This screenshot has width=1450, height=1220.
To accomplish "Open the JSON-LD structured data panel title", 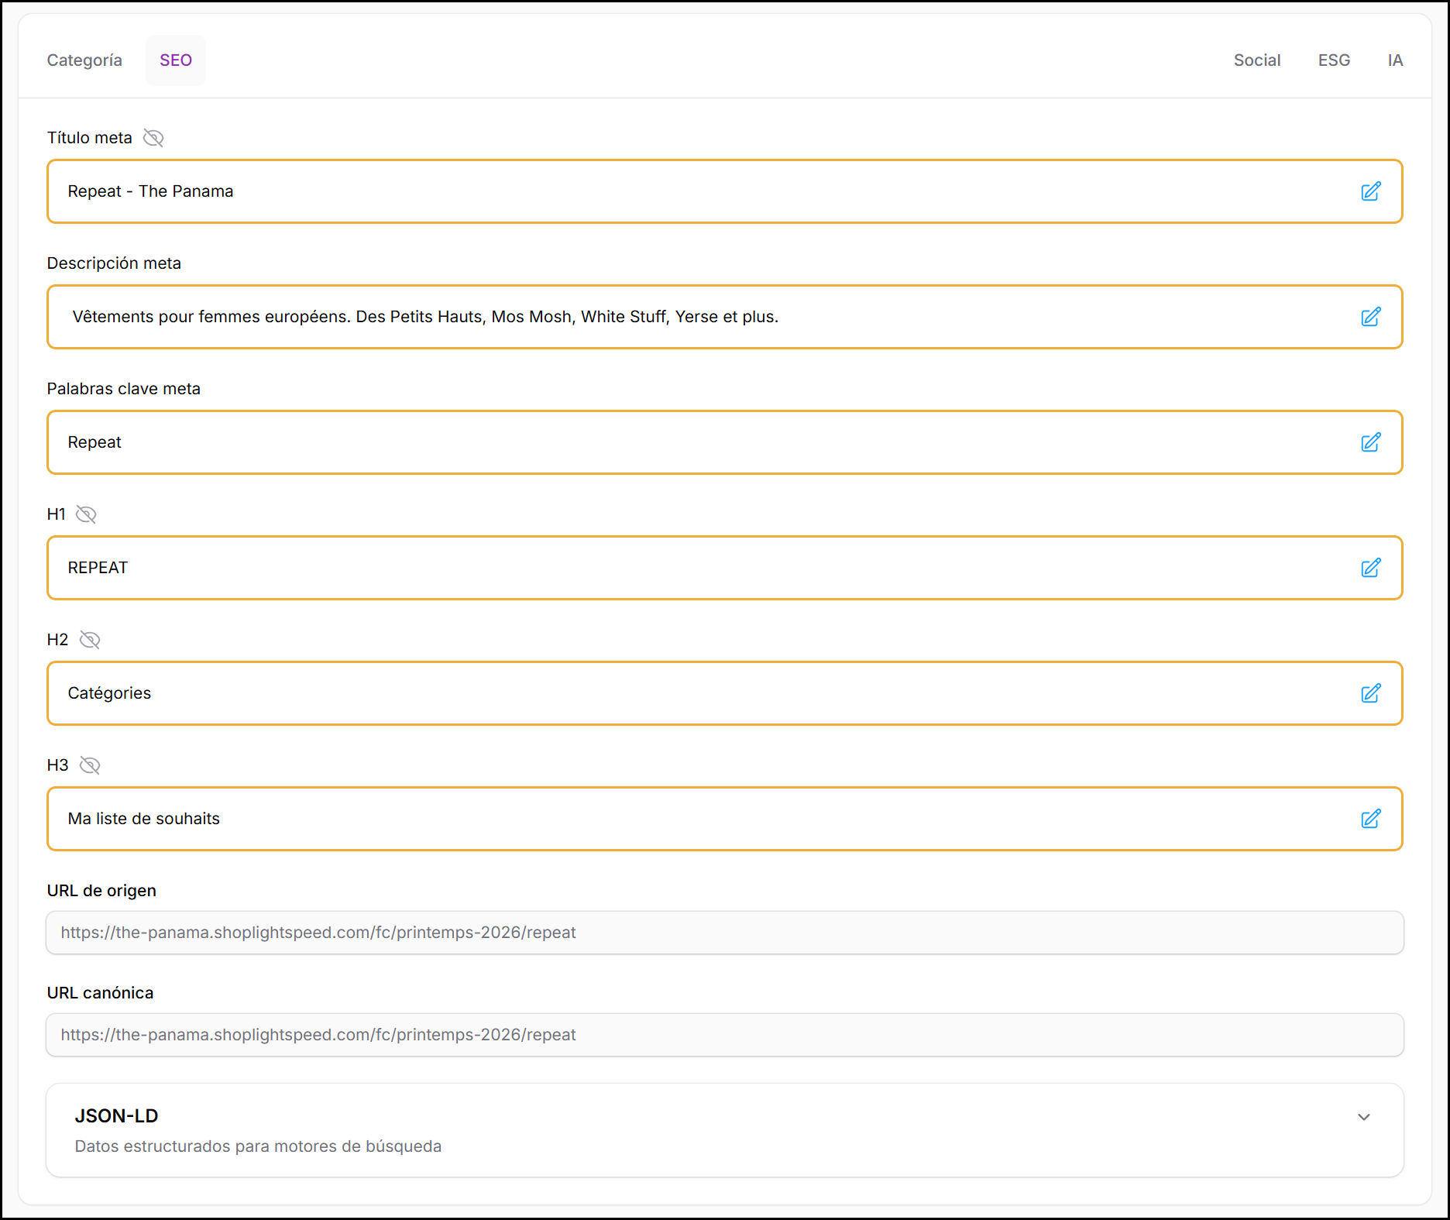I will pyautogui.click(x=117, y=1116).
